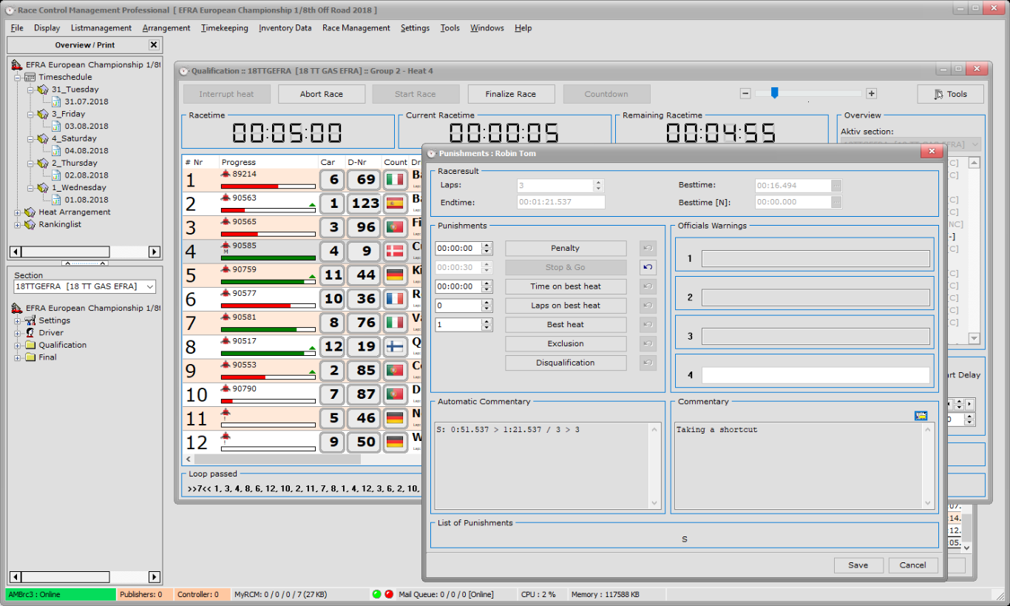The height and width of the screenshot is (606, 1010).
Task: Open the Section combo box dropdown
Action: click(150, 286)
